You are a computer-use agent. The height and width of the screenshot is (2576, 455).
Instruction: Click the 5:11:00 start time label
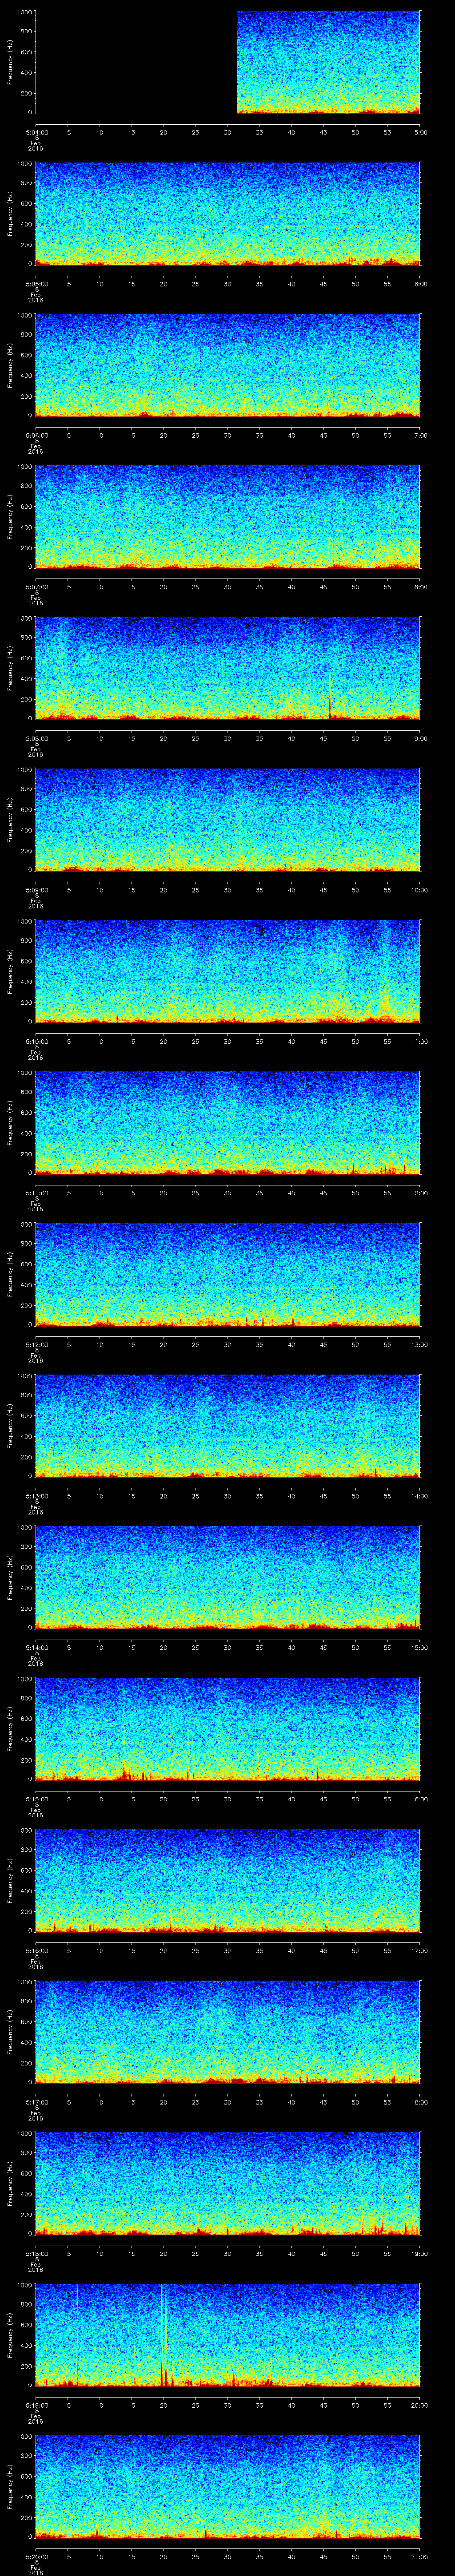(x=36, y=1193)
